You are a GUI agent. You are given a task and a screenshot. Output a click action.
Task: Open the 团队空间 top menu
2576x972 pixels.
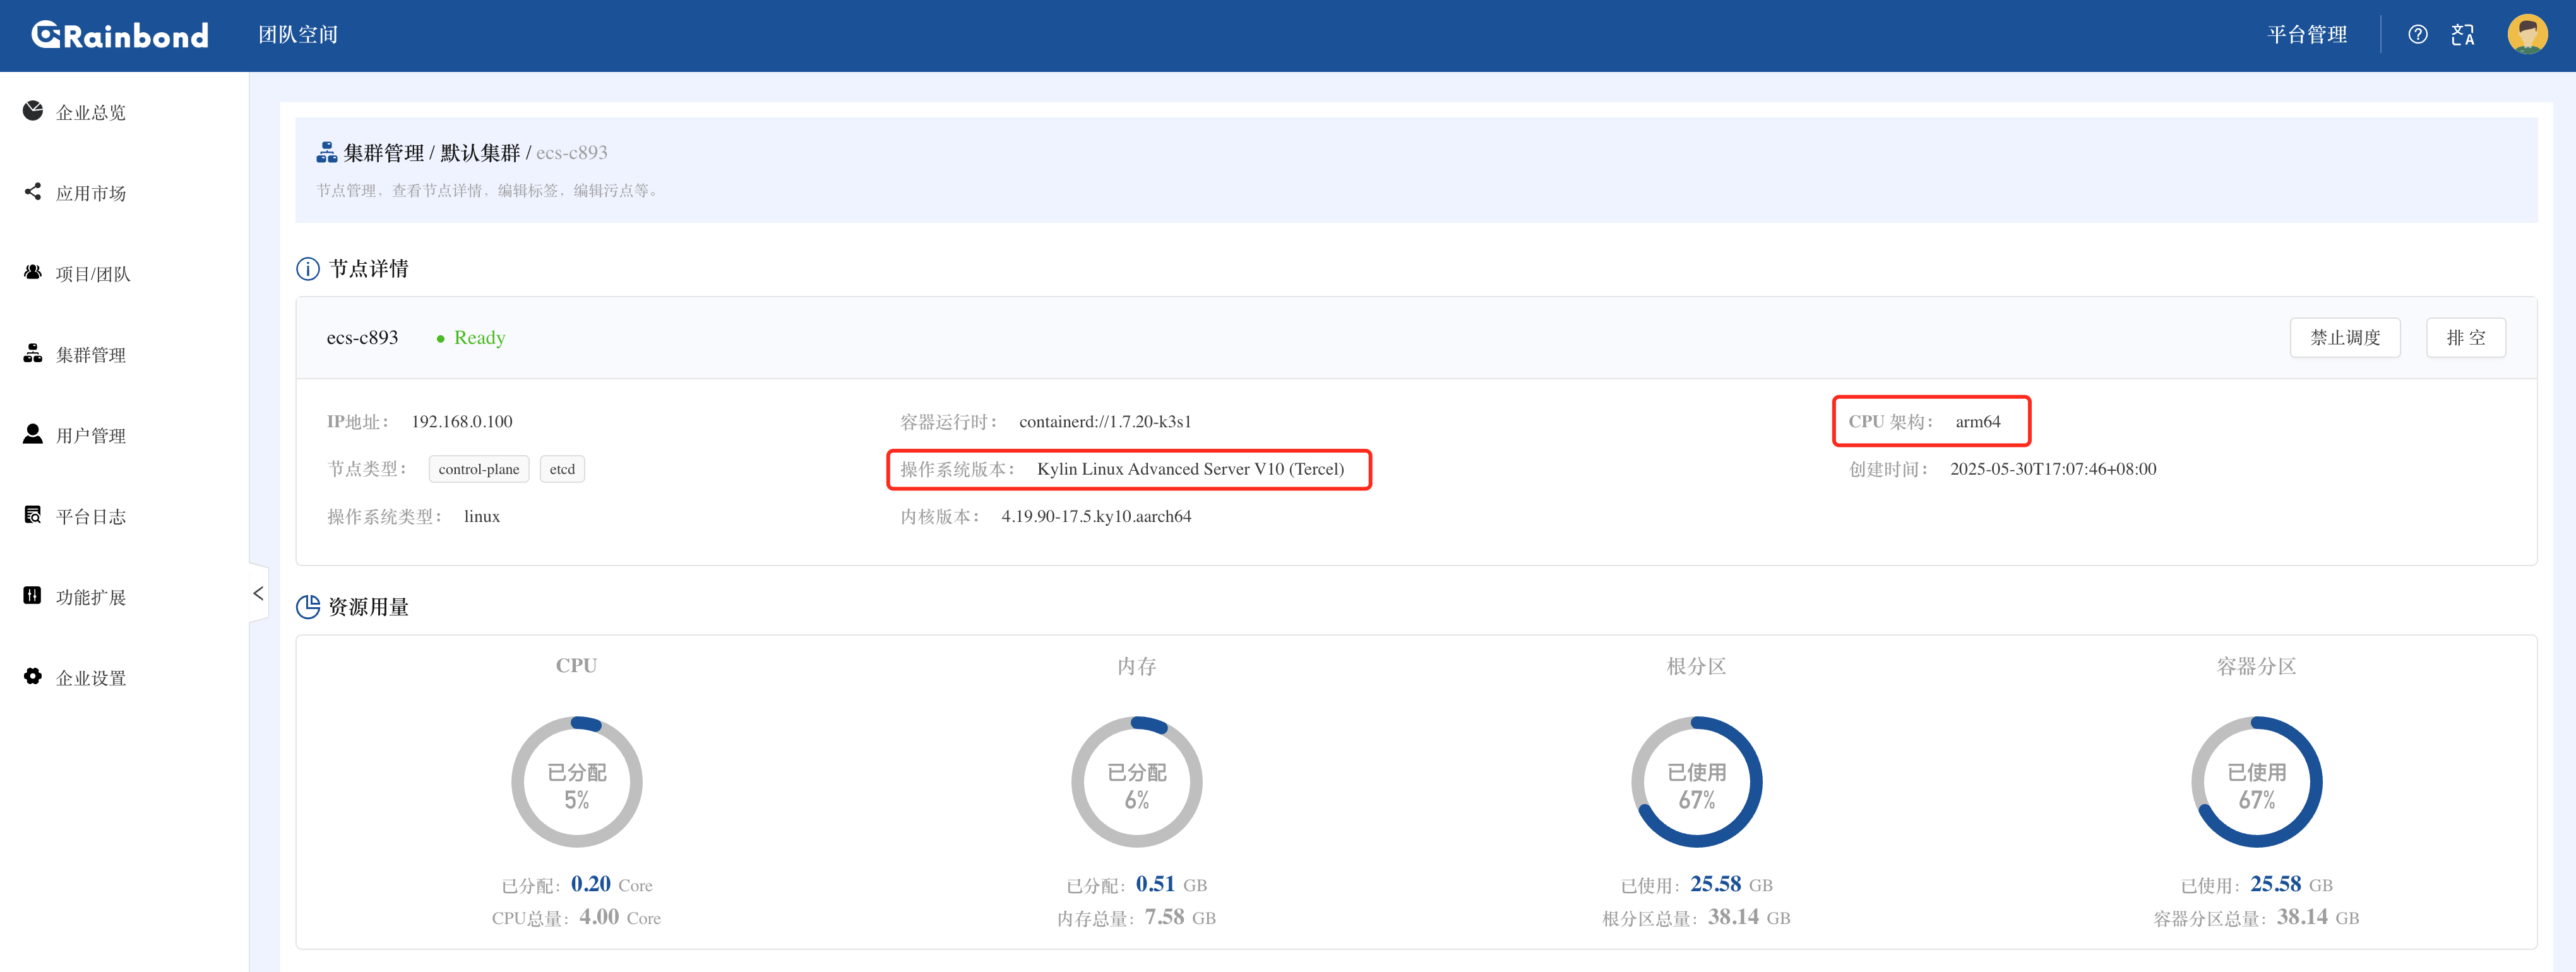[x=298, y=35]
